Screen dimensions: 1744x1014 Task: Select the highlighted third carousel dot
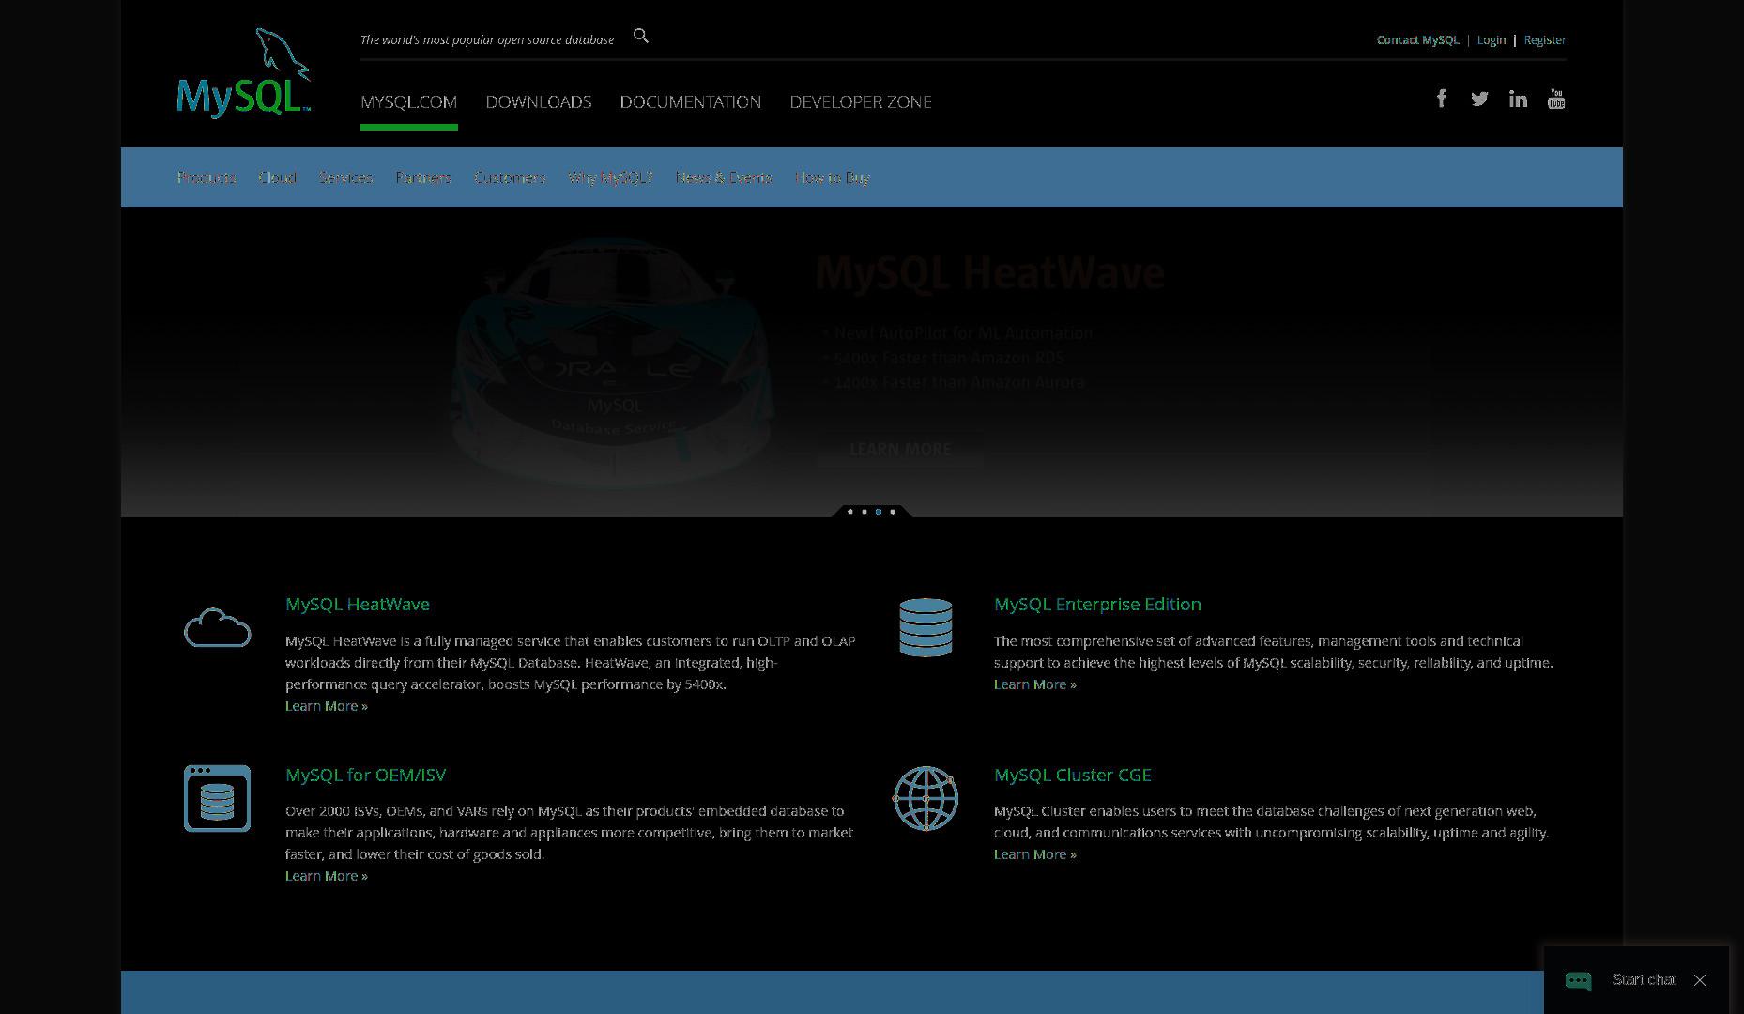pos(879,512)
